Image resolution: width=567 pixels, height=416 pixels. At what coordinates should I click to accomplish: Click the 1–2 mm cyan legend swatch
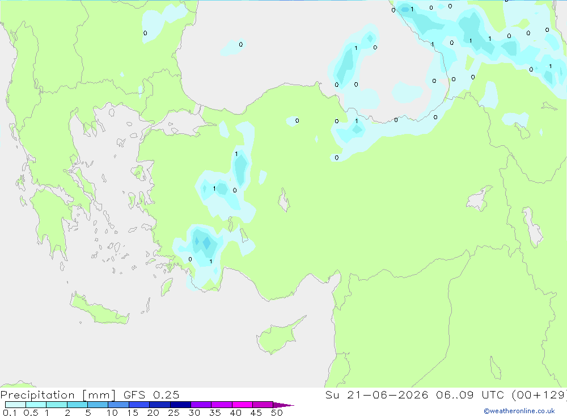point(57,405)
